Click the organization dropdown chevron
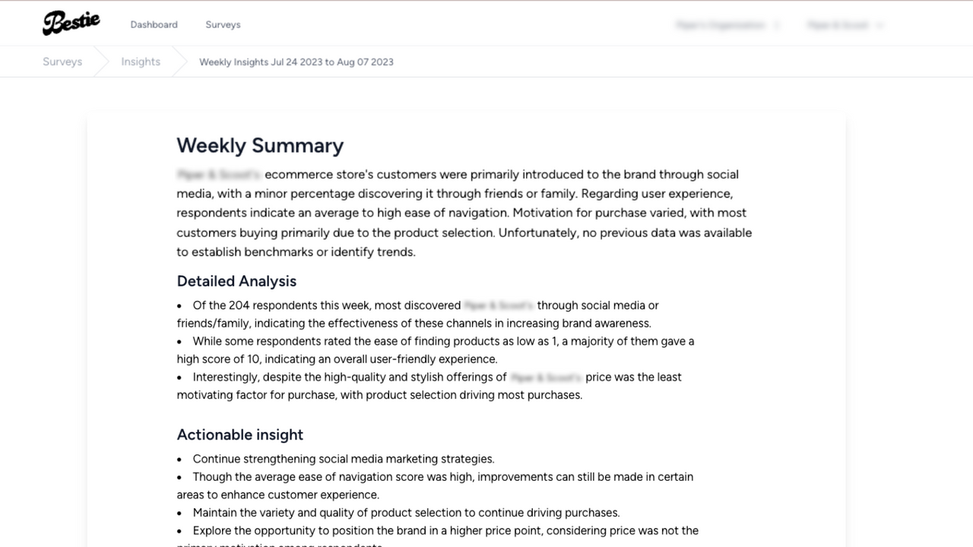 click(x=778, y=24)
